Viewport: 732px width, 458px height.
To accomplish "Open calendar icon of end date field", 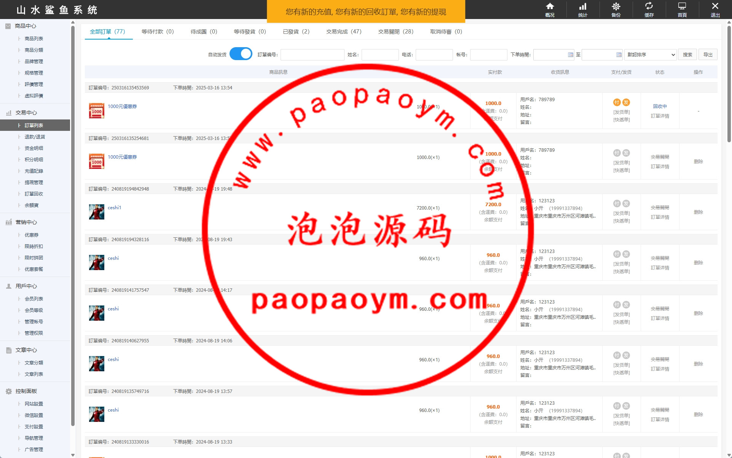I will 619,55.
